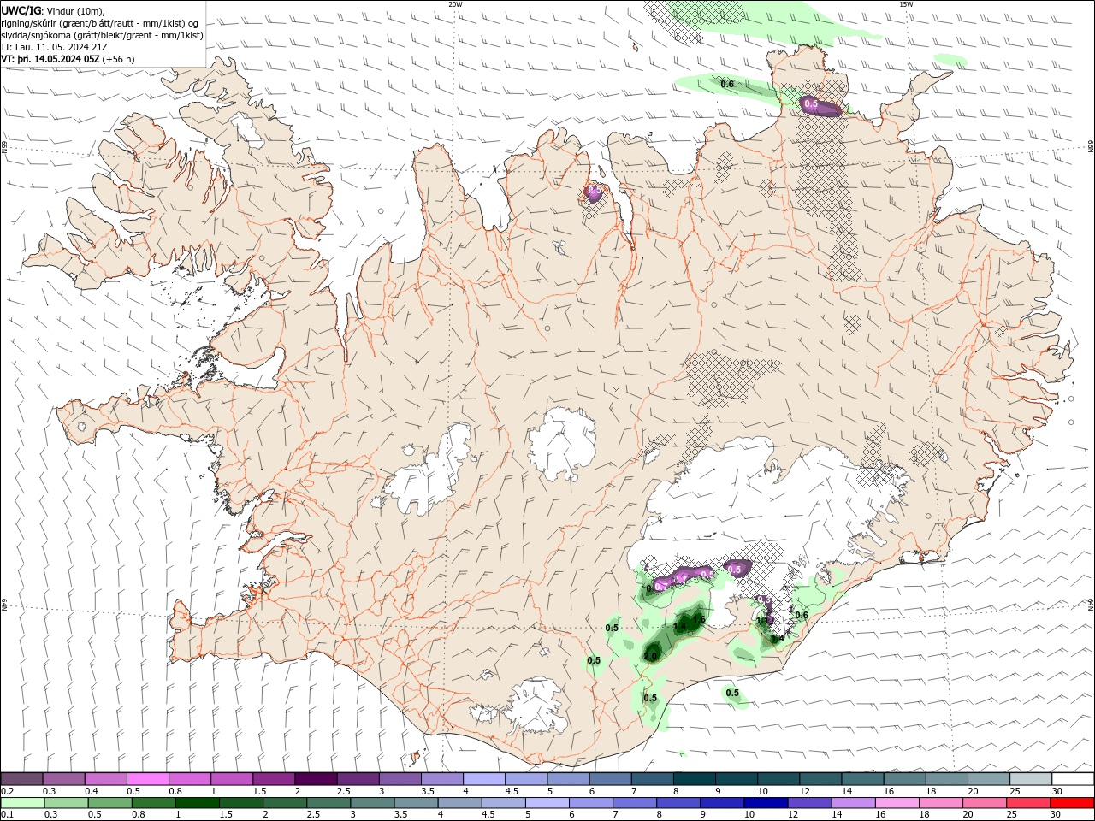Click the bright pink 0.5–0.8 snow legend swatch
This screenshot has width=1095, height=821.
pyautogui.click(x=147, y=779)
